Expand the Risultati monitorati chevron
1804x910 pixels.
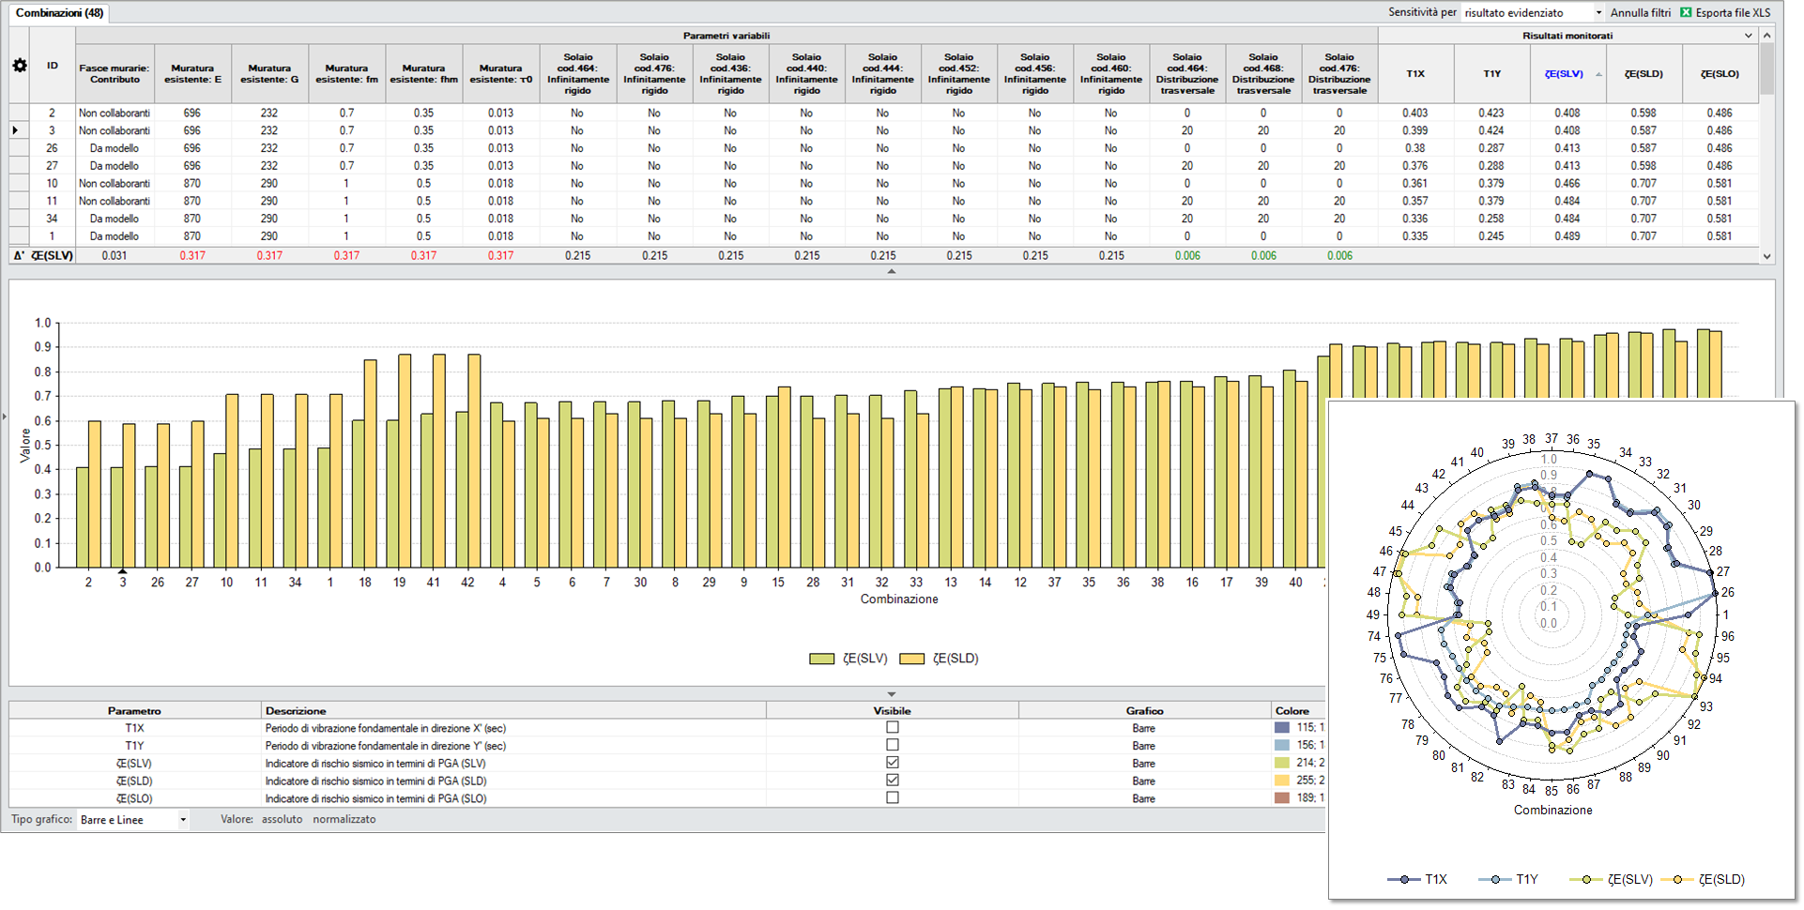(x=1748, y=36)
